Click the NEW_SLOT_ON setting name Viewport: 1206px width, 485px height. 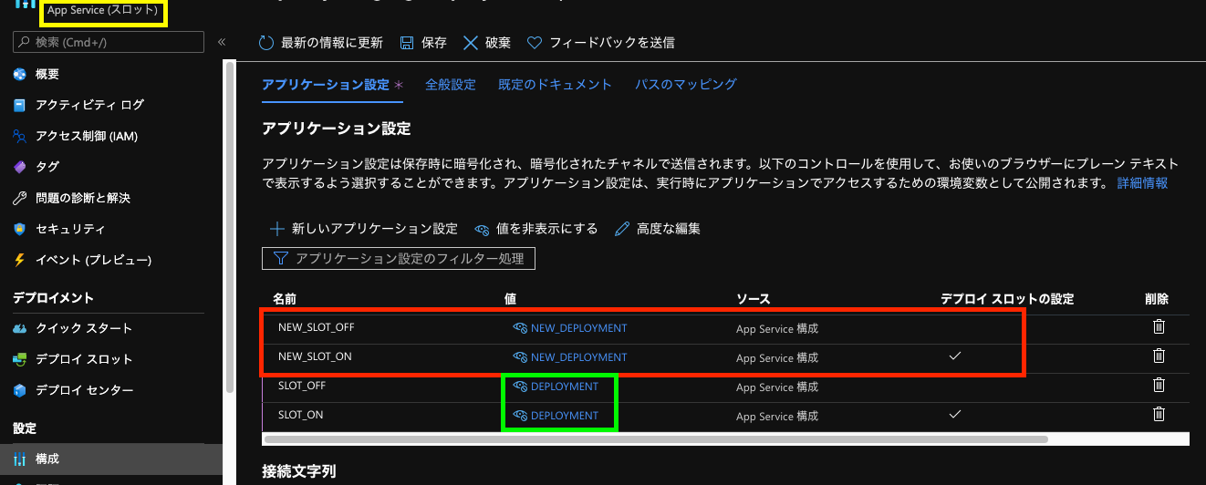(315, 356)
